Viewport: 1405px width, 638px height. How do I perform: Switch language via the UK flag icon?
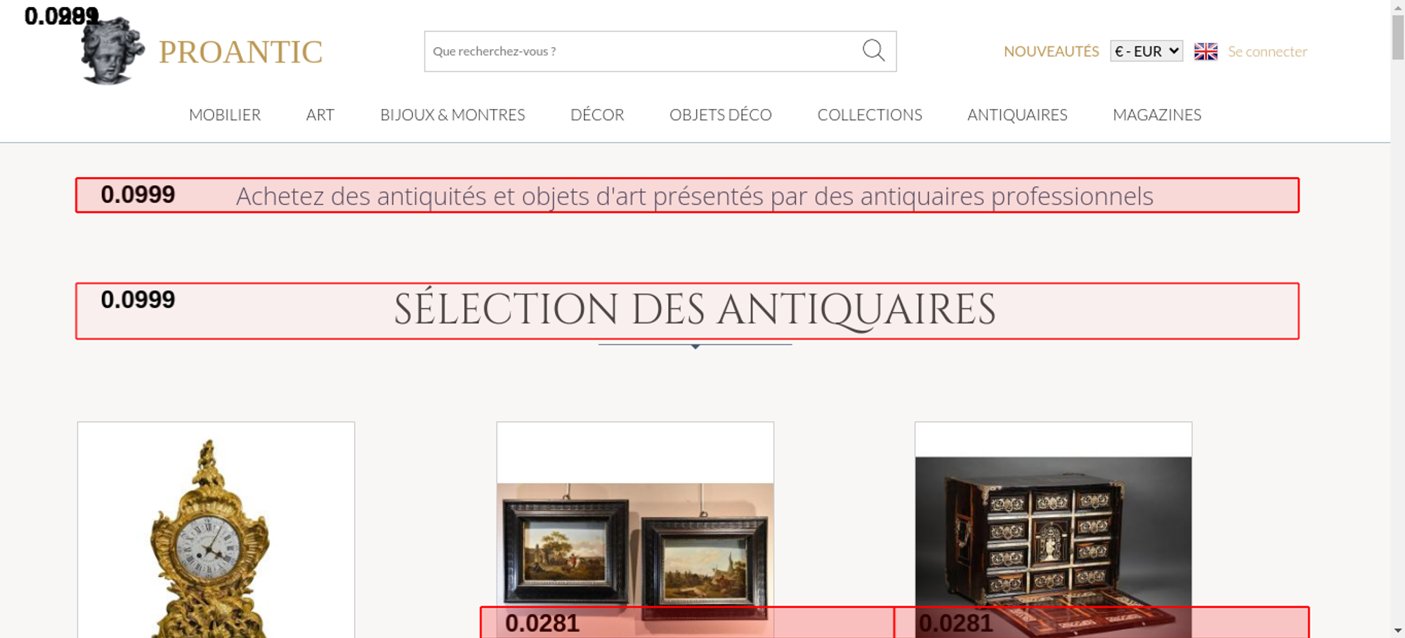pos(1205,51)
